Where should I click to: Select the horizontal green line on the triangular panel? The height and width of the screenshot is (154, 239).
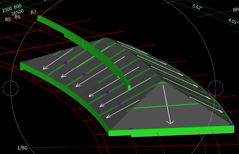pos(166,106)
